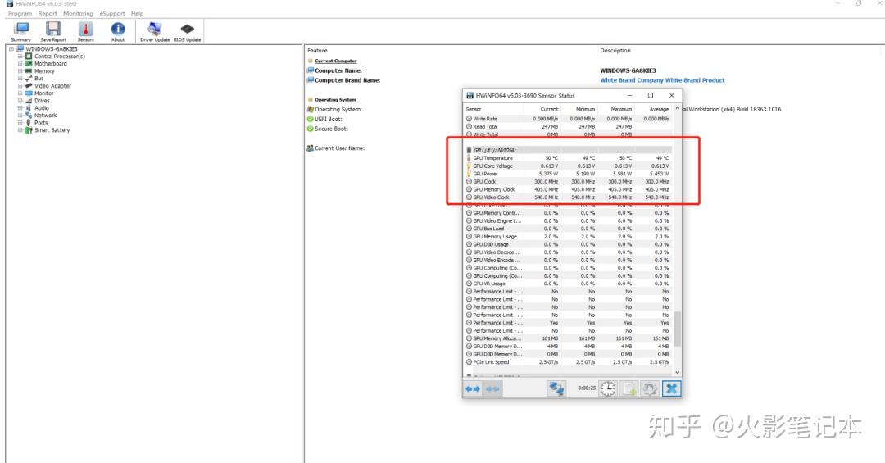
Task: Open network remote sensor icon in sensor window
Action: click(556, 388)
